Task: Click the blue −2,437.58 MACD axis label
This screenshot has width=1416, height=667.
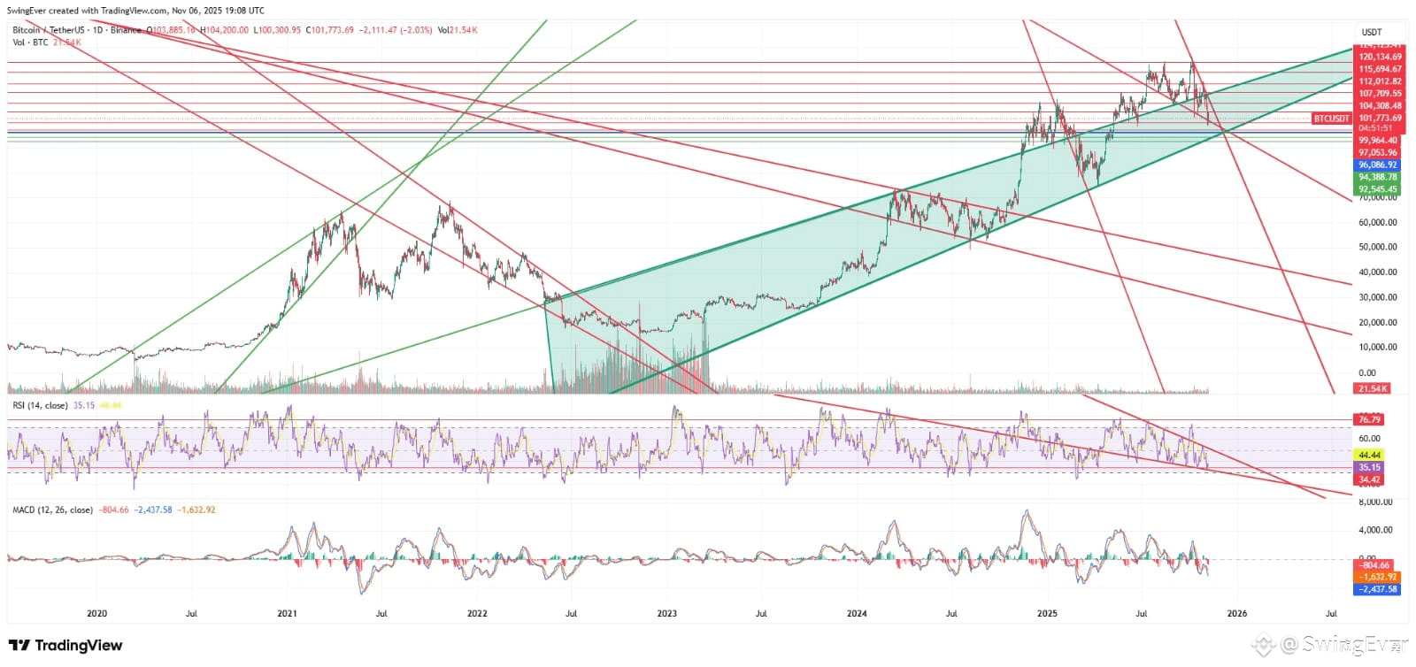Action: (x=1378, y=589)
